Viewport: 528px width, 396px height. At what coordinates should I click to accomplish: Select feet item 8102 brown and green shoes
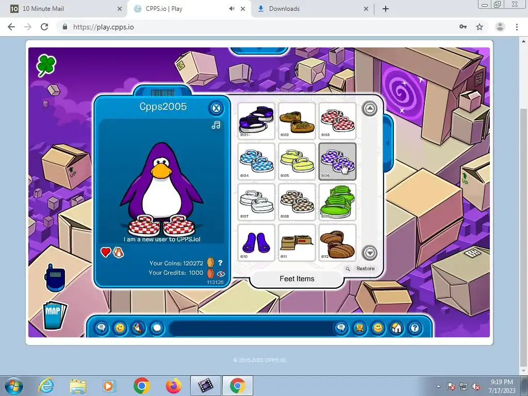point(296,121)
